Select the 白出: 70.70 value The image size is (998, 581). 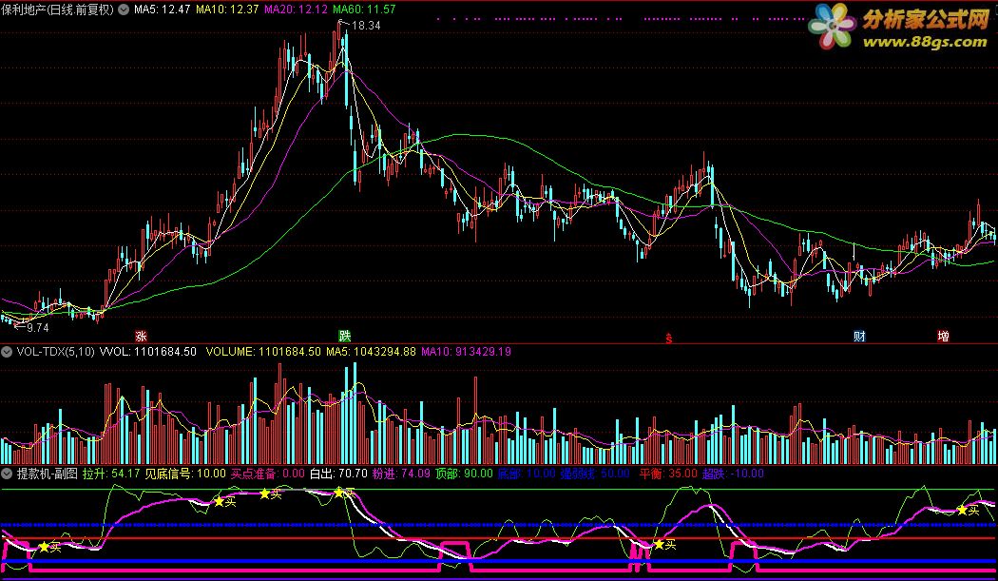click(x=338, y=474)
